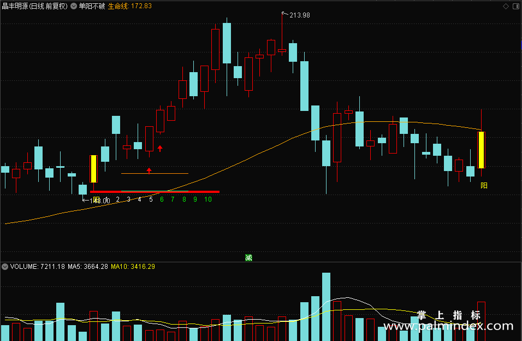Click the green 减 marker icon

coord(248,258)
